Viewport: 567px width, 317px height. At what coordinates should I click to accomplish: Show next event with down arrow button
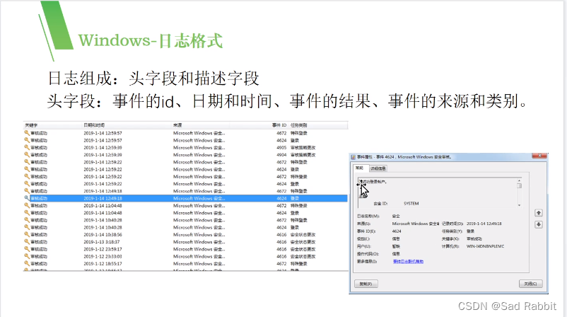(x=539, y=225)
